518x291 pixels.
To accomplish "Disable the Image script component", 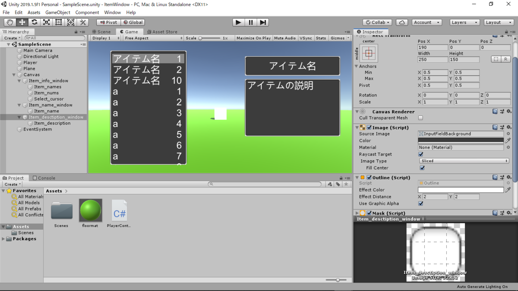I will click(x=369, y=128).
